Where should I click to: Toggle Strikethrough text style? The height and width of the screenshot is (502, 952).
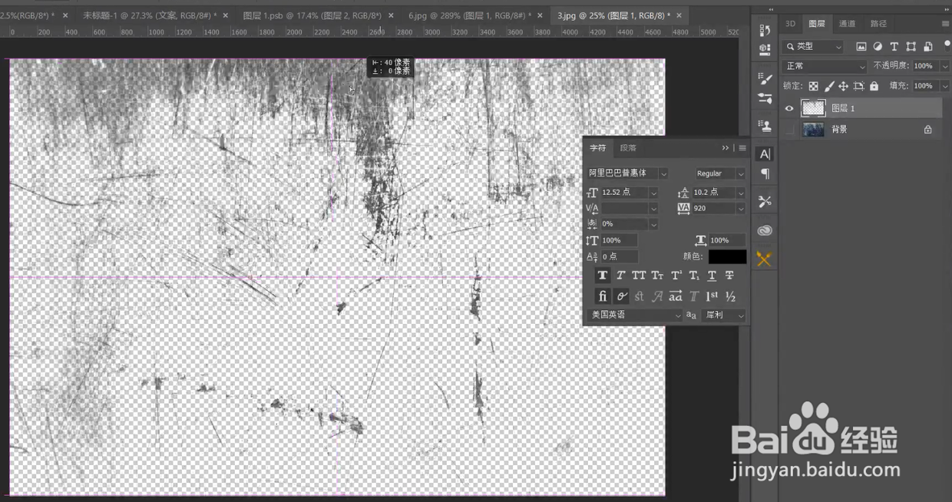pyautogui.click(x=729, y=276)
